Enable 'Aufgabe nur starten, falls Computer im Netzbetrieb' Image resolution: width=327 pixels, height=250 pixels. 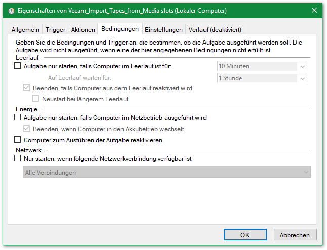pos(18,118)
